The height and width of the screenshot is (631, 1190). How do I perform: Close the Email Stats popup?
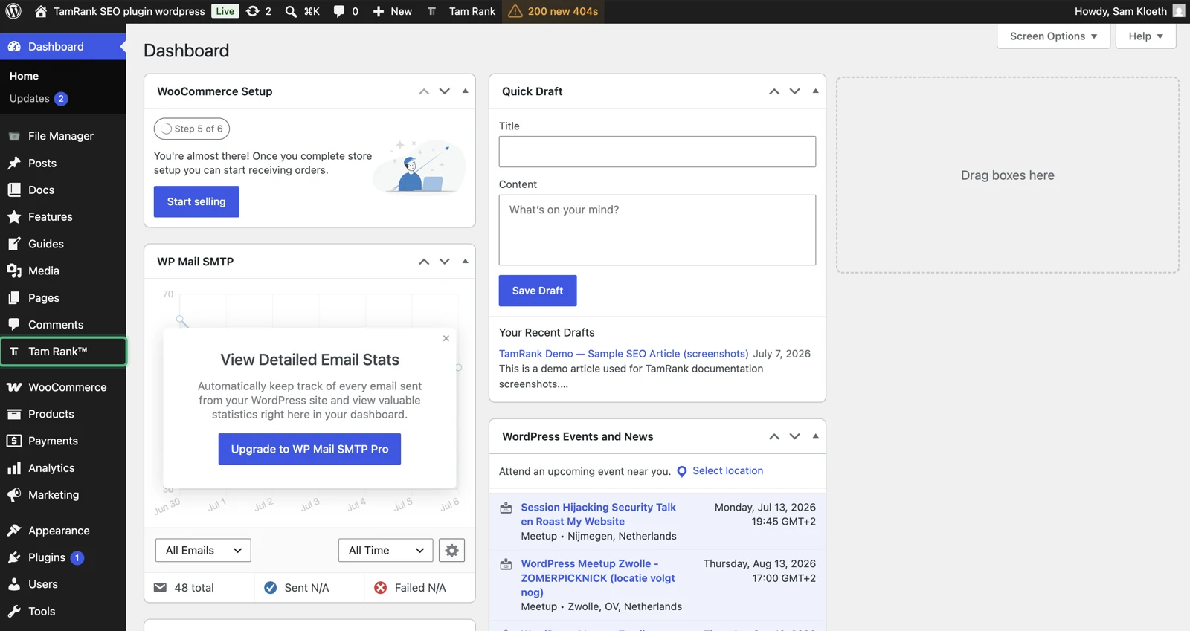coord(446,338)
